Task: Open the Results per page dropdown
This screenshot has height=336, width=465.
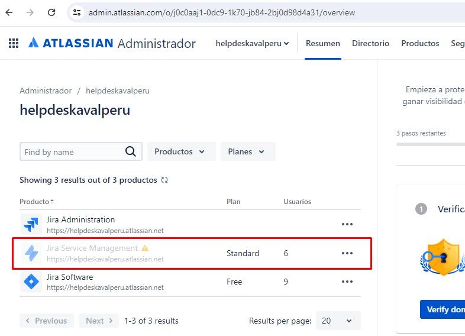Action: click(338, 321)
